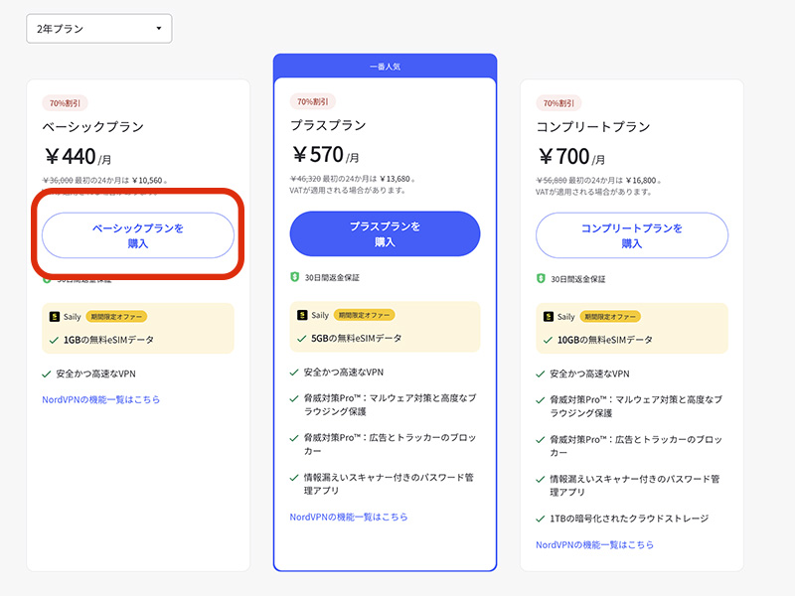The image size is (795, 596).
Task: Click the Saily logo icon in Basic card
Action: point(55,317)
